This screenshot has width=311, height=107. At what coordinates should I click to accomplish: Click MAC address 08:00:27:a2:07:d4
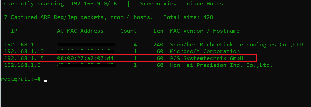pos(85,59)
